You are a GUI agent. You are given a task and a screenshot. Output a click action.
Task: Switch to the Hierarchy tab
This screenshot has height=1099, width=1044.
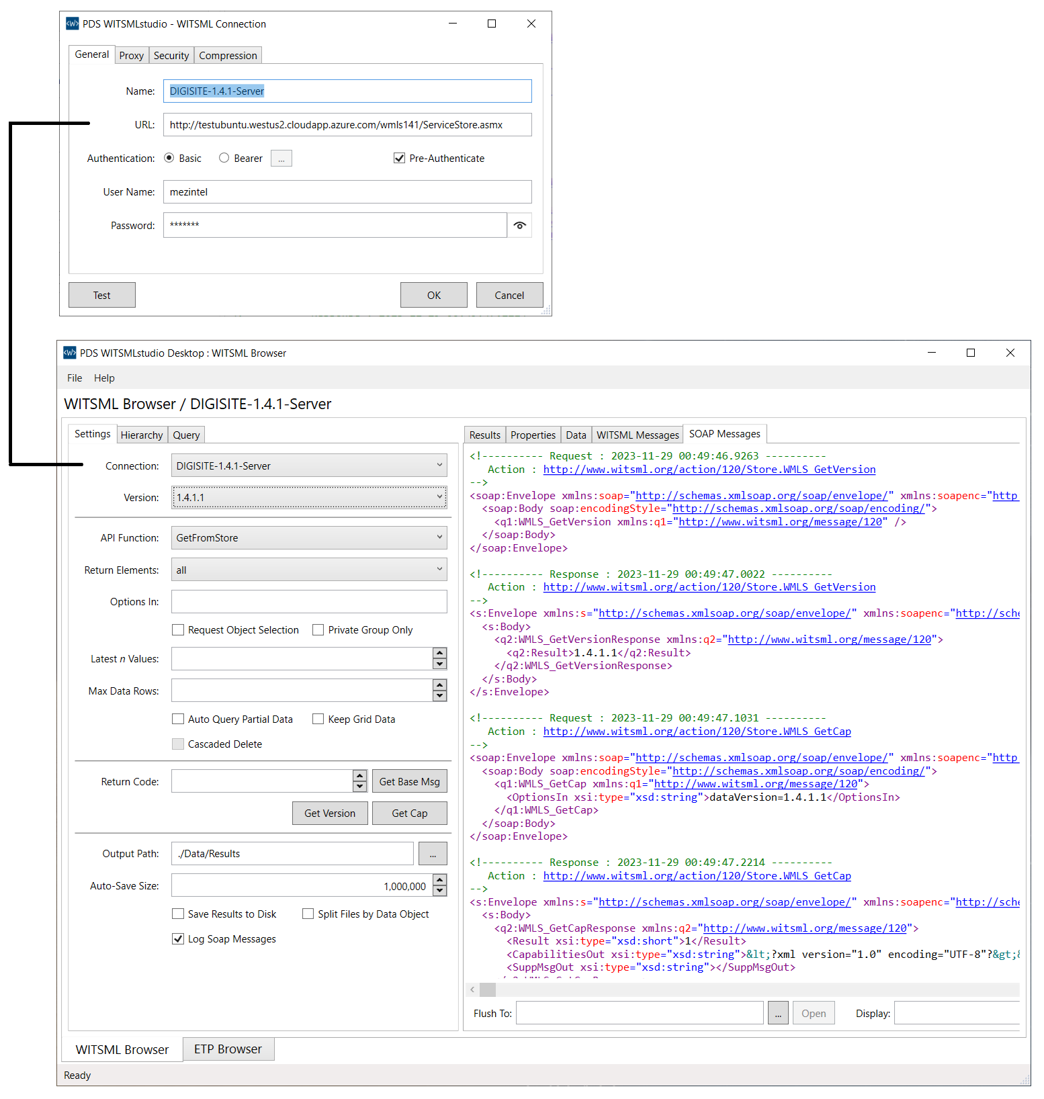click(x=142, y=435)
